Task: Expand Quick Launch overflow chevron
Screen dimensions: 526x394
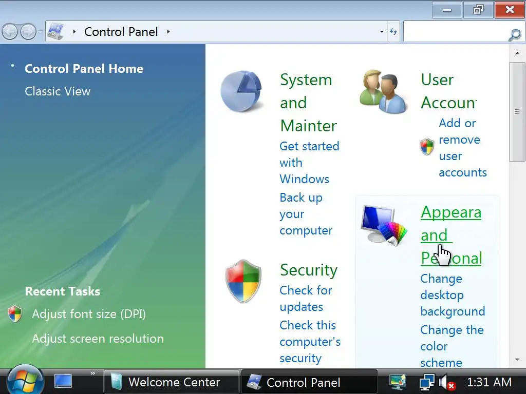Action: point(93,373)
